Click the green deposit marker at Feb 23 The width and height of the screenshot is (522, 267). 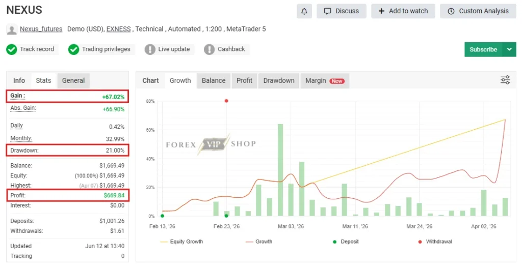pyautogui.click(x=226, y=216)
